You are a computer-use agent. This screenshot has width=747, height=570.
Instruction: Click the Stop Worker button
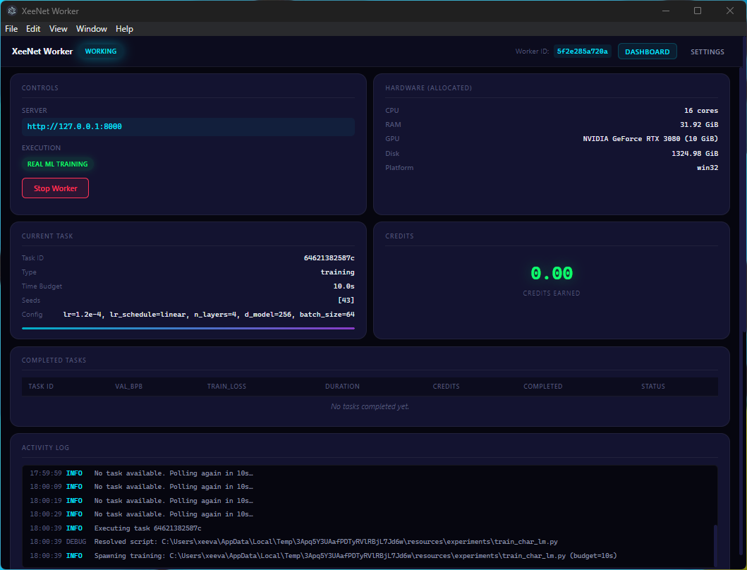55,188
